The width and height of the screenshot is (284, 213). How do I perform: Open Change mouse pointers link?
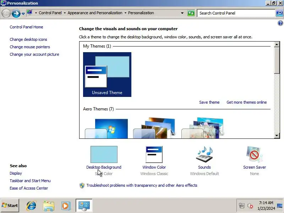pos(30,47)
